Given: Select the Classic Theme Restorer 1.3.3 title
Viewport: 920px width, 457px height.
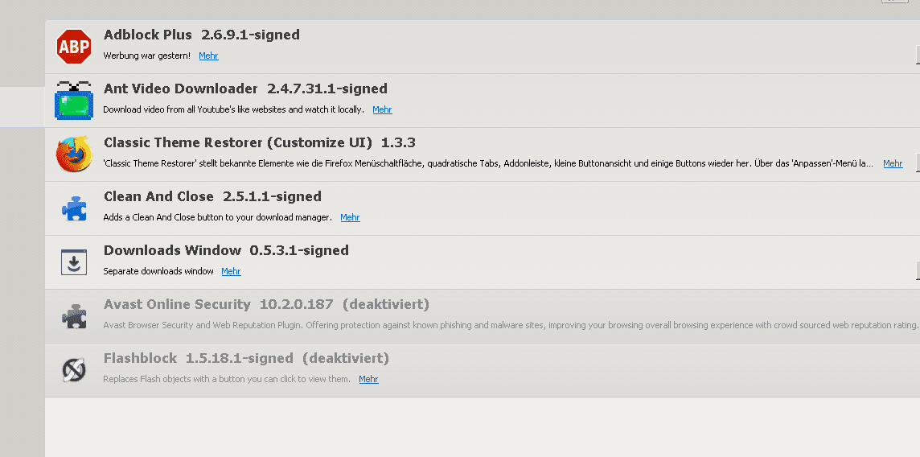Looking at the screenshot, I should pyautogui.click(x=259, y=142).
